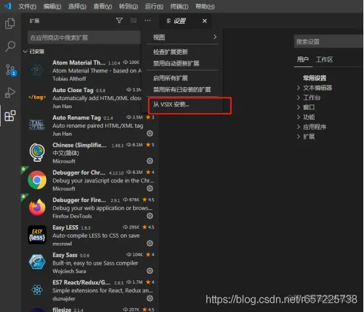Open Auto Close Tag extension title

(x=73, y=90)
